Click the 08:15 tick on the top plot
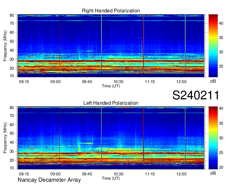 click(24, 82)
